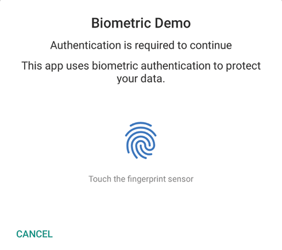Viewport: 282px width, 250px height.
Task: Cancel the biometric authentication prompt
Action: [34, 234]
